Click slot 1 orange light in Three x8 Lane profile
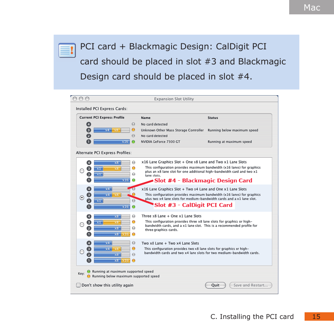 click(x=133, y=234)
